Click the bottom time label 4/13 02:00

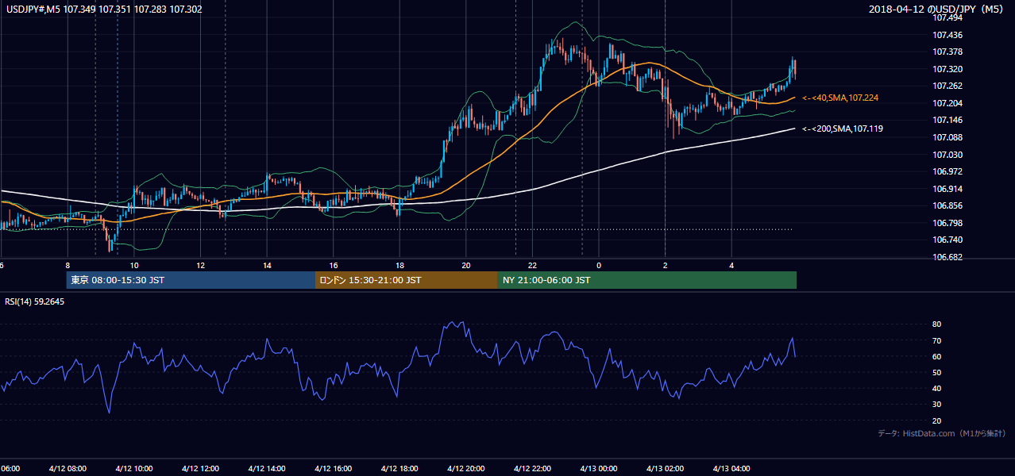(x=665, y=468)
